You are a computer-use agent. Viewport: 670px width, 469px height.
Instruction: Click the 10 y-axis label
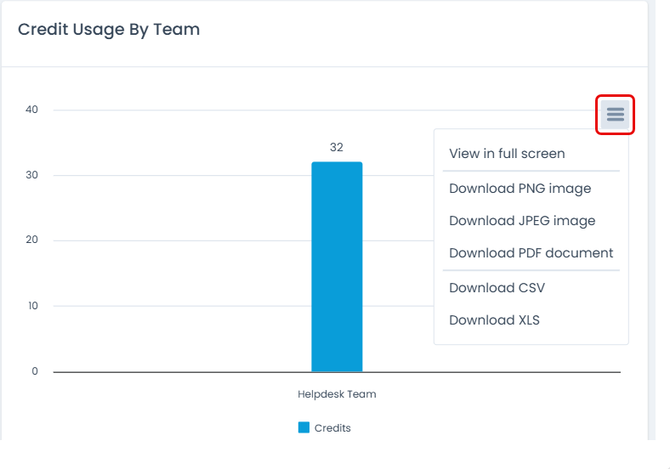32,306
